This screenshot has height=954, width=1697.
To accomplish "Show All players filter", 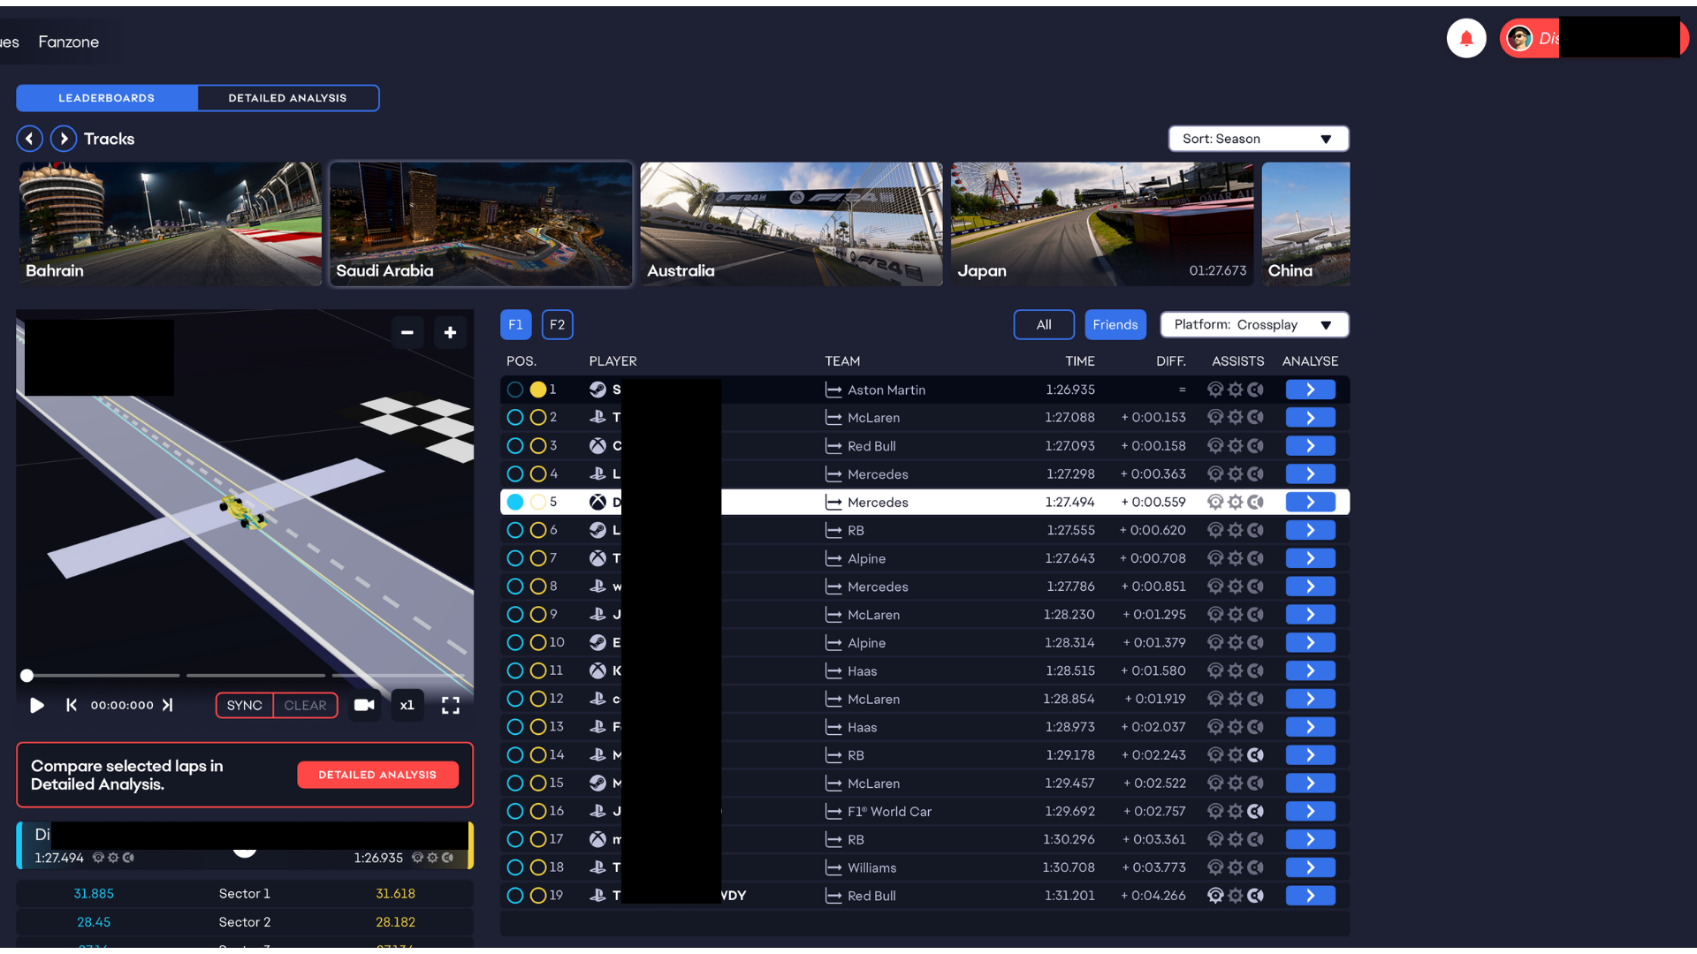I will (x=1044, y=324).
